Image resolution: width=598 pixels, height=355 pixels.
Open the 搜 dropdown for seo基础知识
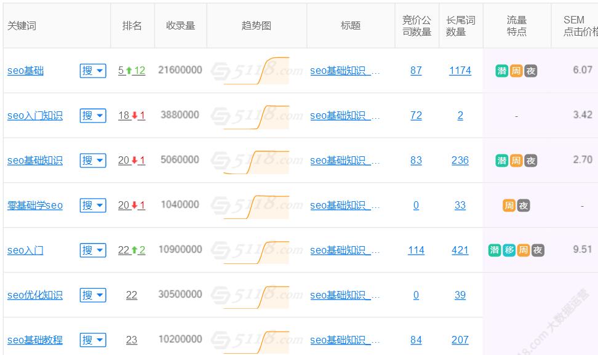click(93, 161)
